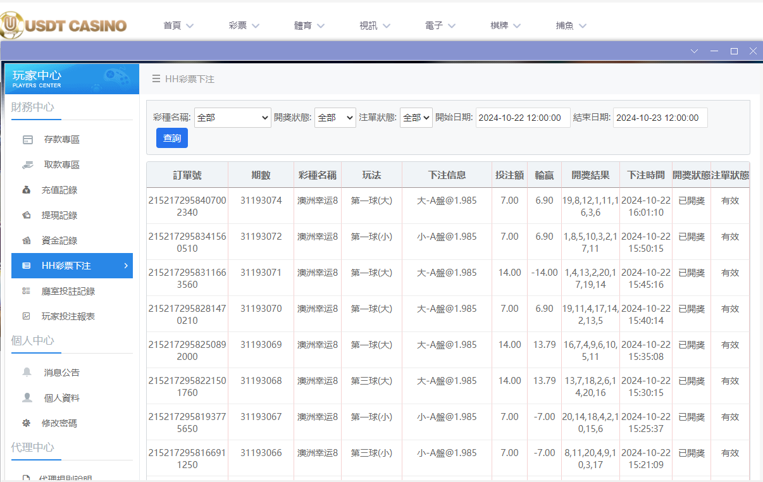Click the 廳室投註記錄 list icon
The width and height of the screenshot is (763, 482).
click(x=27, y=291)
